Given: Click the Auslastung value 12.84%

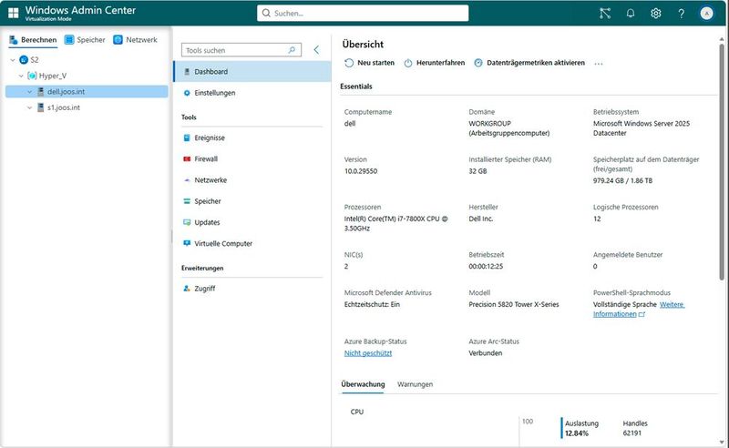Looking at the screenshot, I should (577, 433).
